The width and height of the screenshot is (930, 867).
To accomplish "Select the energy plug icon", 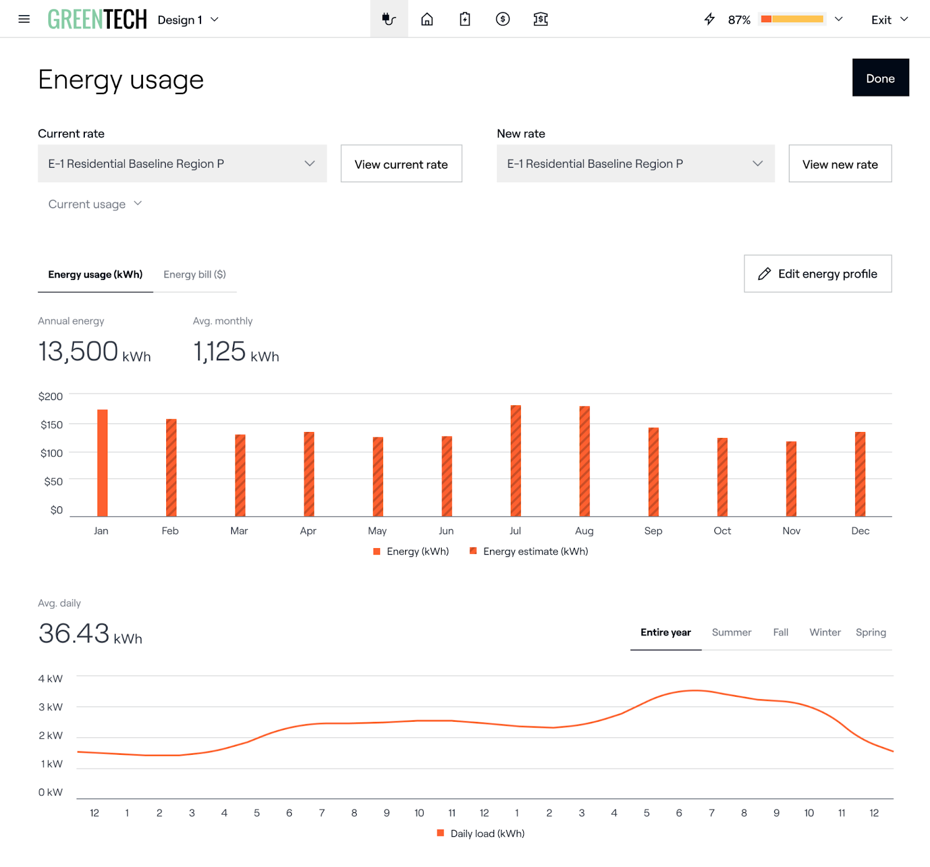I will (x=389, y=19).
